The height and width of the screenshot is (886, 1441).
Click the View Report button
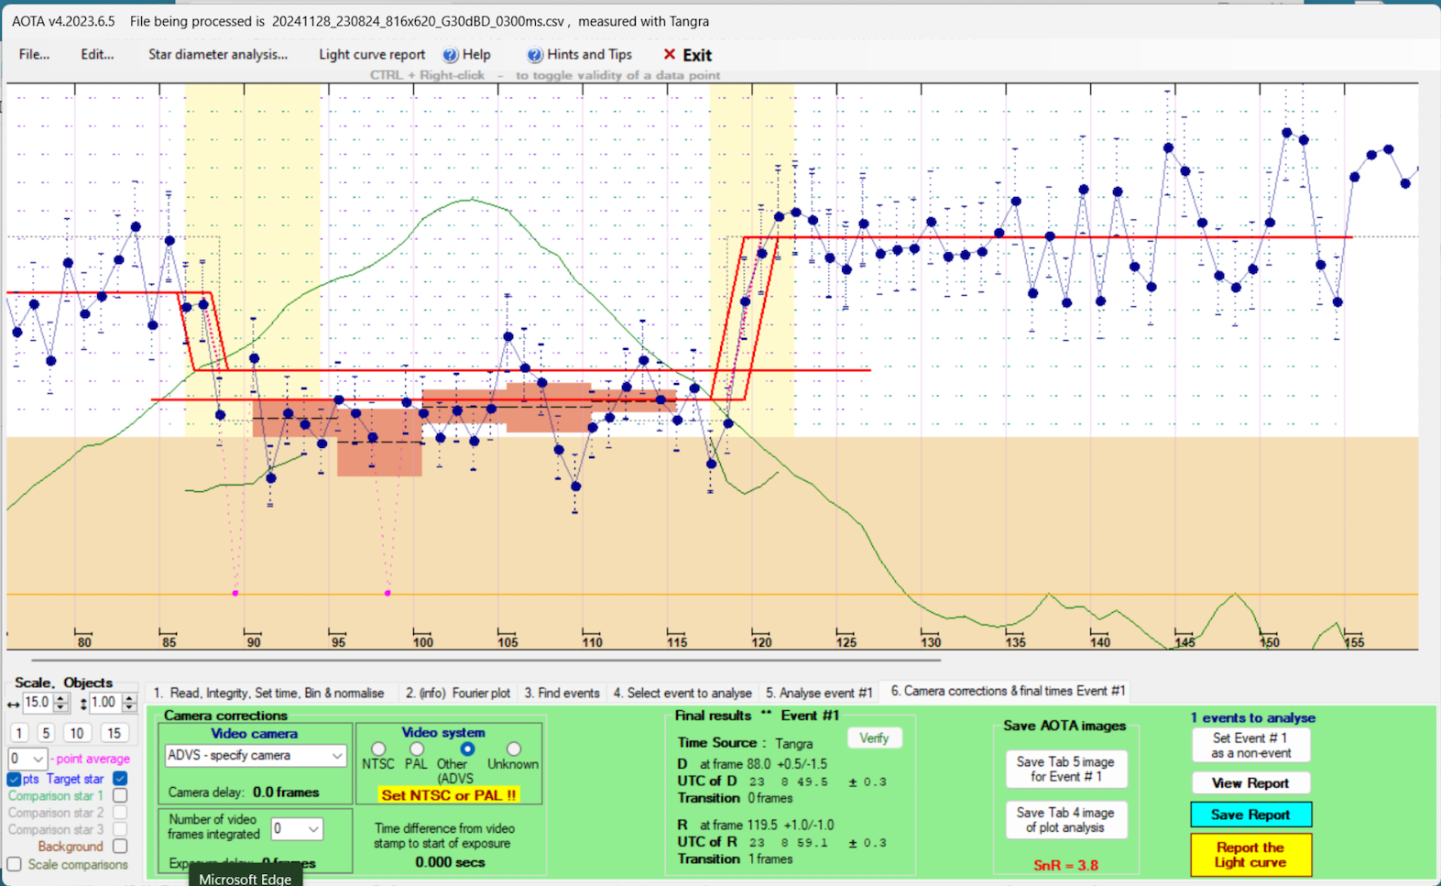1250,783
